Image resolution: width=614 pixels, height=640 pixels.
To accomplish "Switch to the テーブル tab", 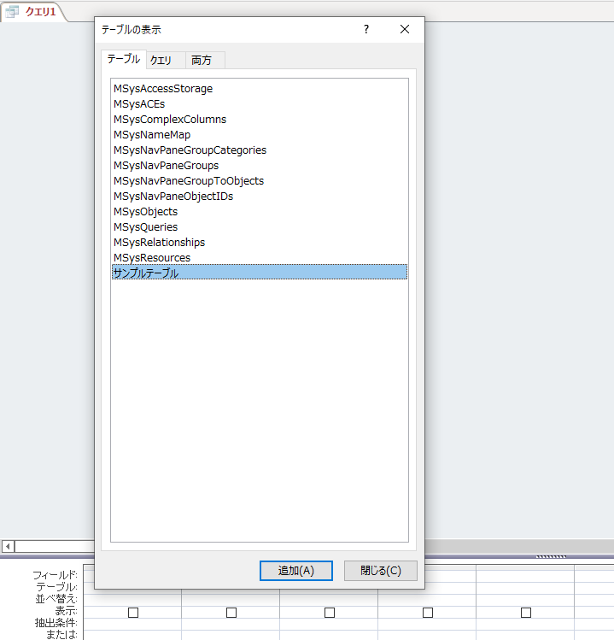I will click(x=124, y=59).
